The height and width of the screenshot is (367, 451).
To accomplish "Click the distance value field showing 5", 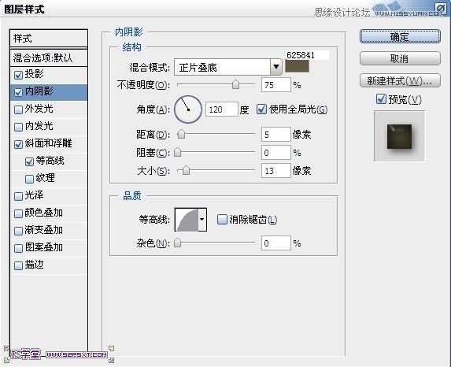I will [x=275, y=135].
